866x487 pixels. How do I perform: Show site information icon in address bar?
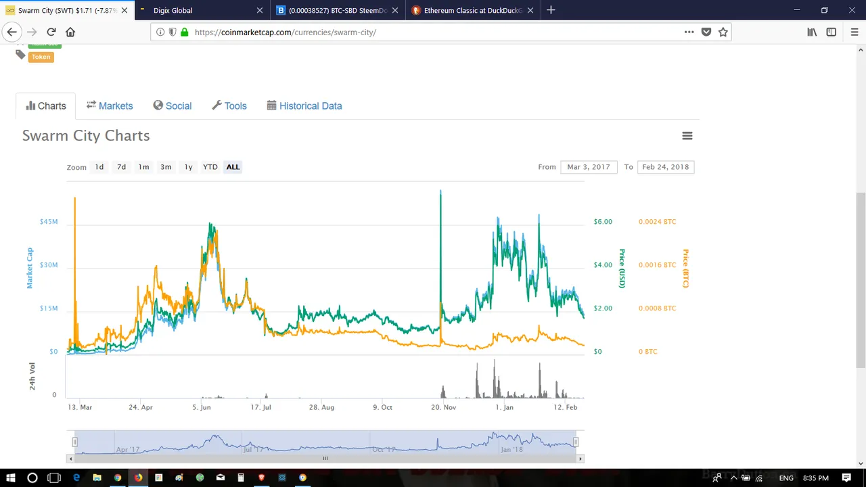[x=160, y=32]
